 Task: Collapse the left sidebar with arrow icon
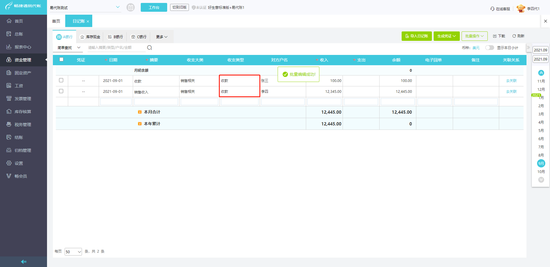24,262
